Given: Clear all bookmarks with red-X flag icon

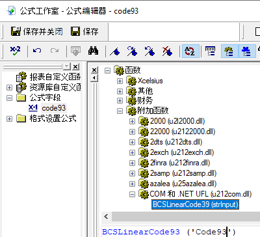Looking at the screenshot, I should click(x=167, y=51).
